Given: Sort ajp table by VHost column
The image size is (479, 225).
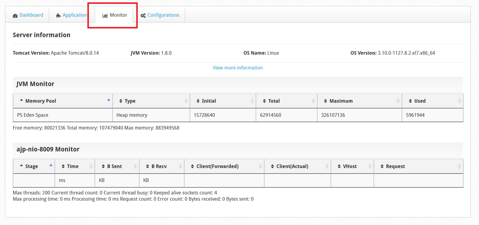Looking at the screenshot, I should [x=352, y=166].
